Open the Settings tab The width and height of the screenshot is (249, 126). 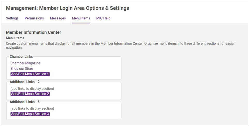(x=12, y=18)
